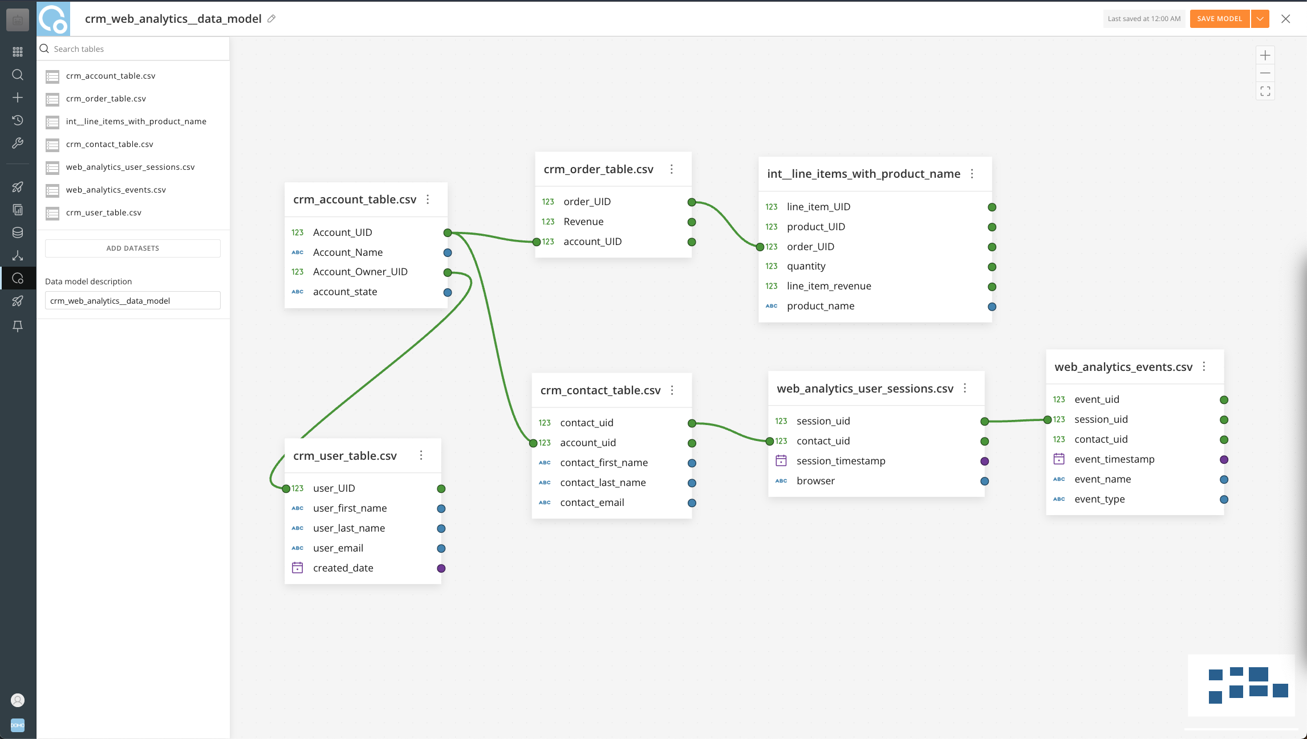Image resolution: width=1307 pixels, height=739 pixels.
Task: Rename the model using the pencil icon
Action: [271, 19]
